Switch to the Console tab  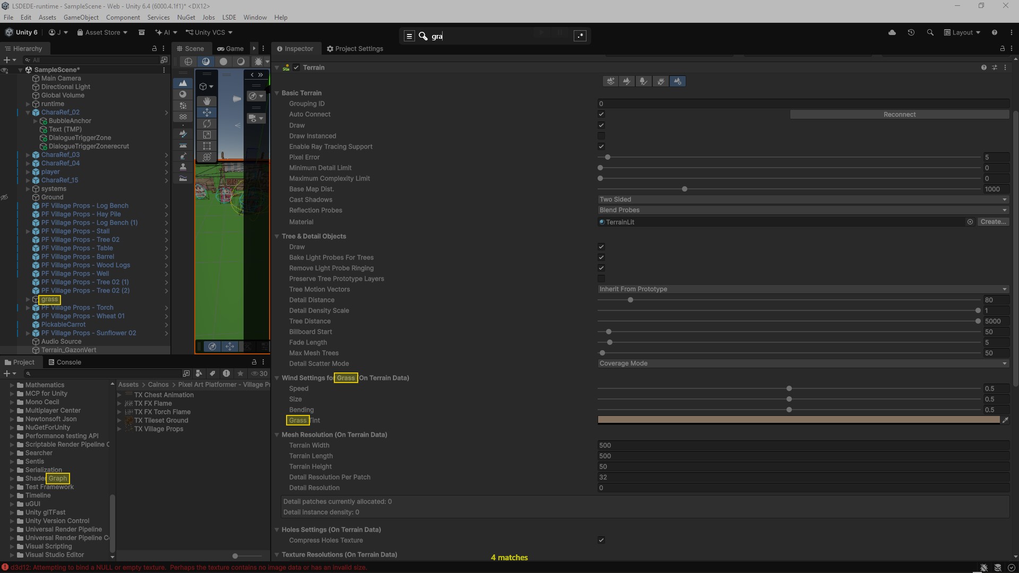click(x=65, y=362)
